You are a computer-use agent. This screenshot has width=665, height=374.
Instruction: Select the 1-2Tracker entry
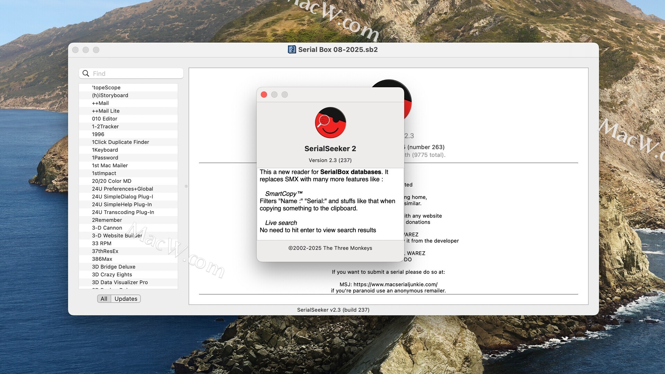[x=128, y=126]
